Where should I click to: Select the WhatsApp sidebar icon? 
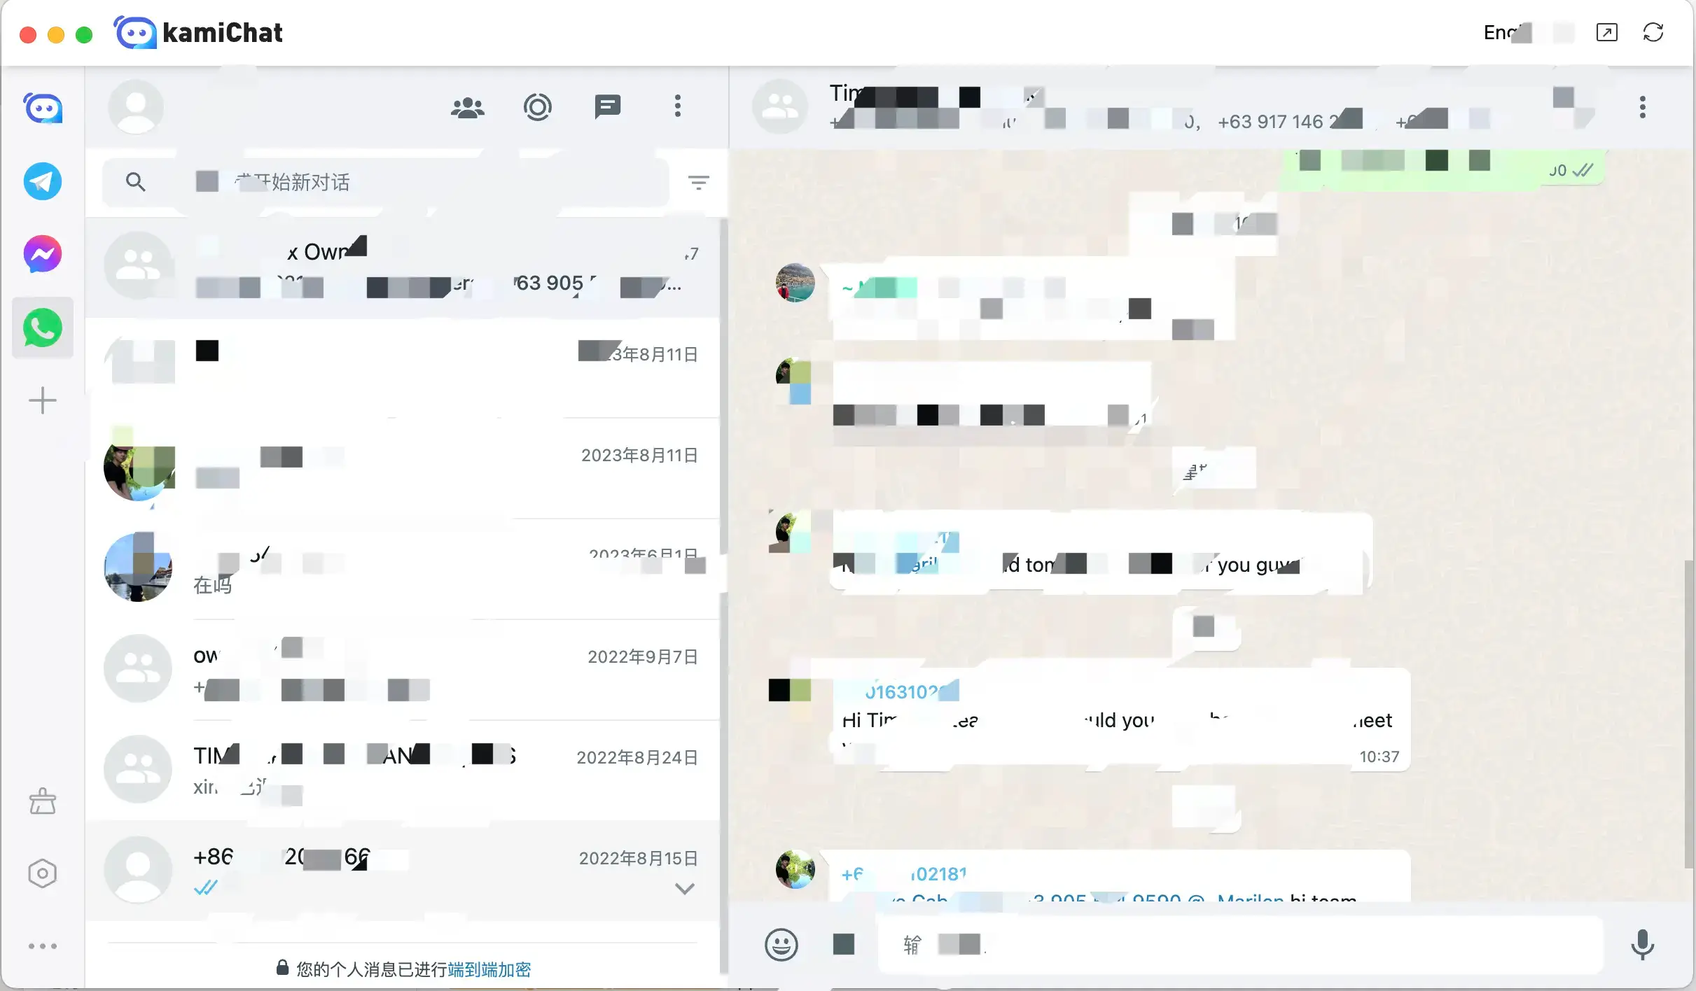41,328
